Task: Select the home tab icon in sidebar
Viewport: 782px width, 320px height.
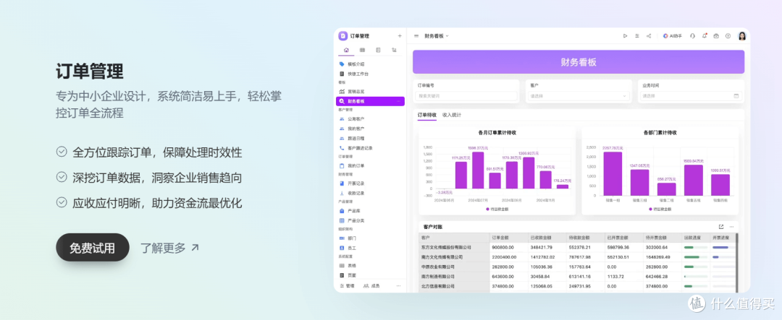Action: click(x=346, y=50)
